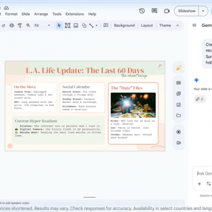
Task: Click the slide title 'L.A. Life Update'
Action: pyautogui.click(x=85, y=70)
